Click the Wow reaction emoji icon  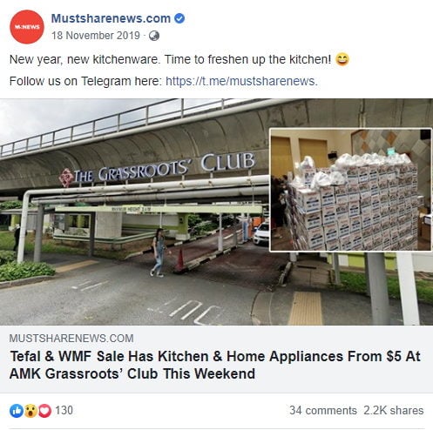coord(30,411)
